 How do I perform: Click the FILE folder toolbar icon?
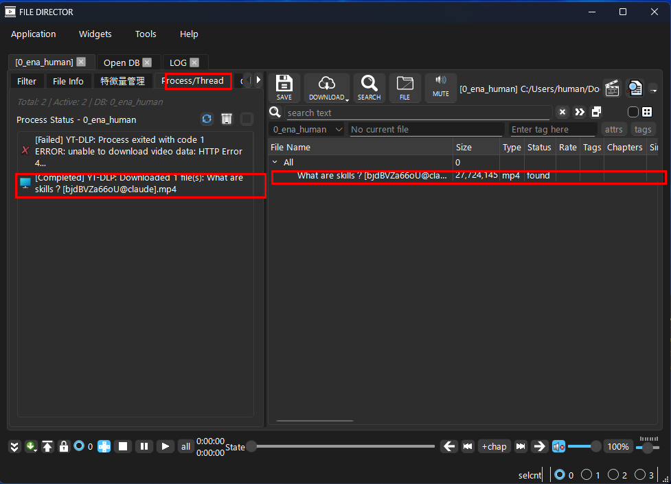tap(405, 88)
